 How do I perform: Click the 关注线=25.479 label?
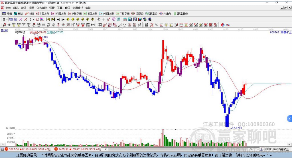(38, 33)
